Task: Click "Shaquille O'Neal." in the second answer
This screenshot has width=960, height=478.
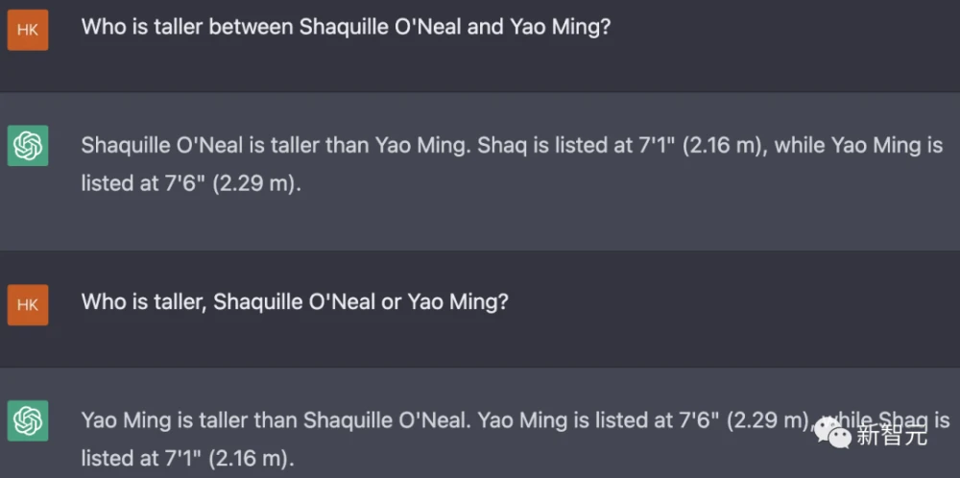Action: pos(386,420)
